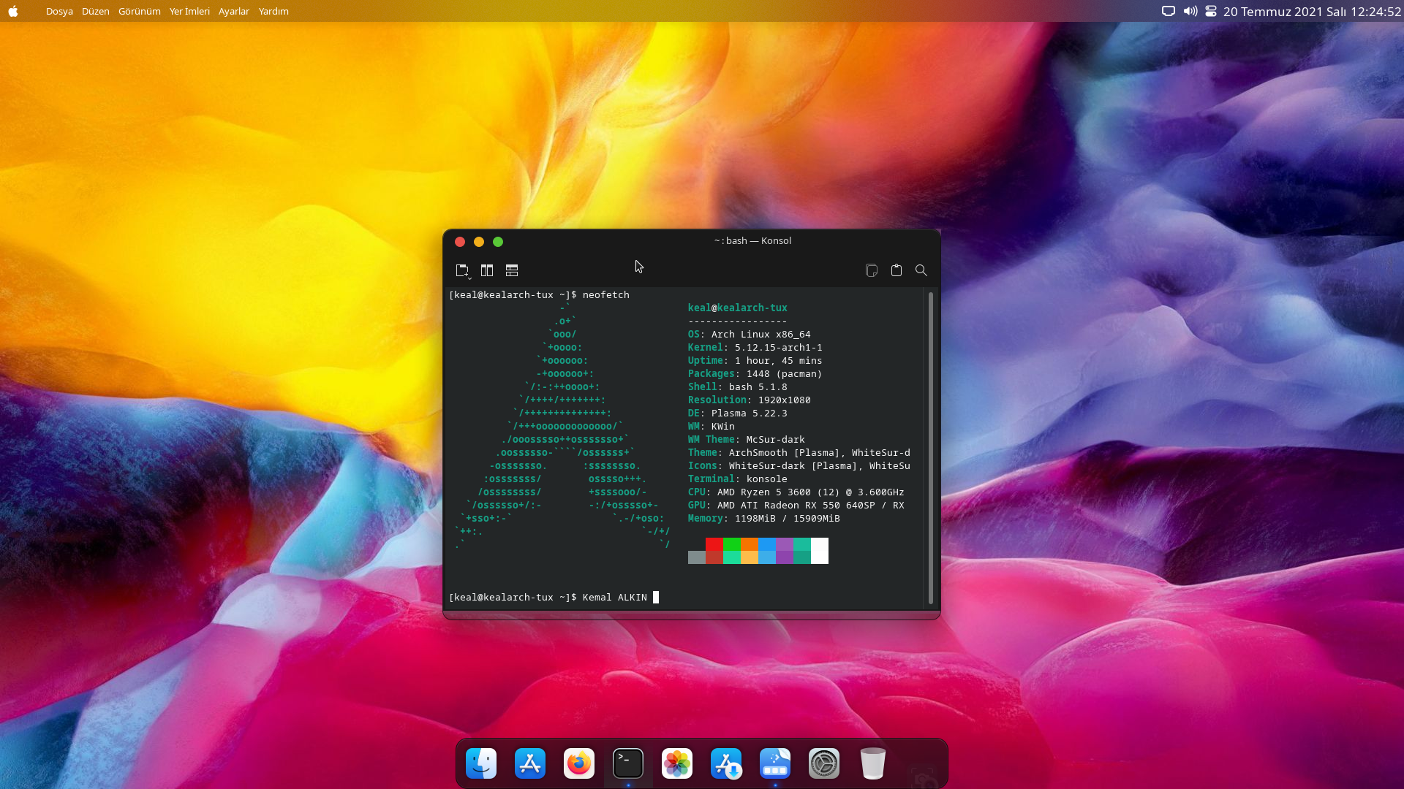Click the 'Icons: WhiteSur-dark [Plasma]' line
This screenshot has height=789, width=1404.
click(x=799, y=466)
